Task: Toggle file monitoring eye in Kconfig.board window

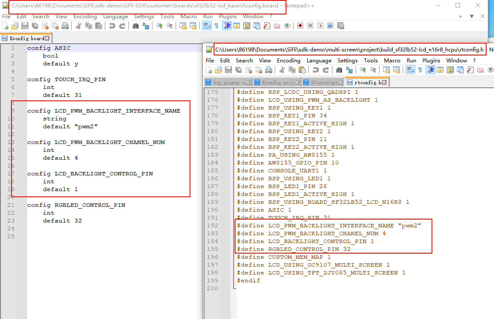Action: (x=287, y=26)
